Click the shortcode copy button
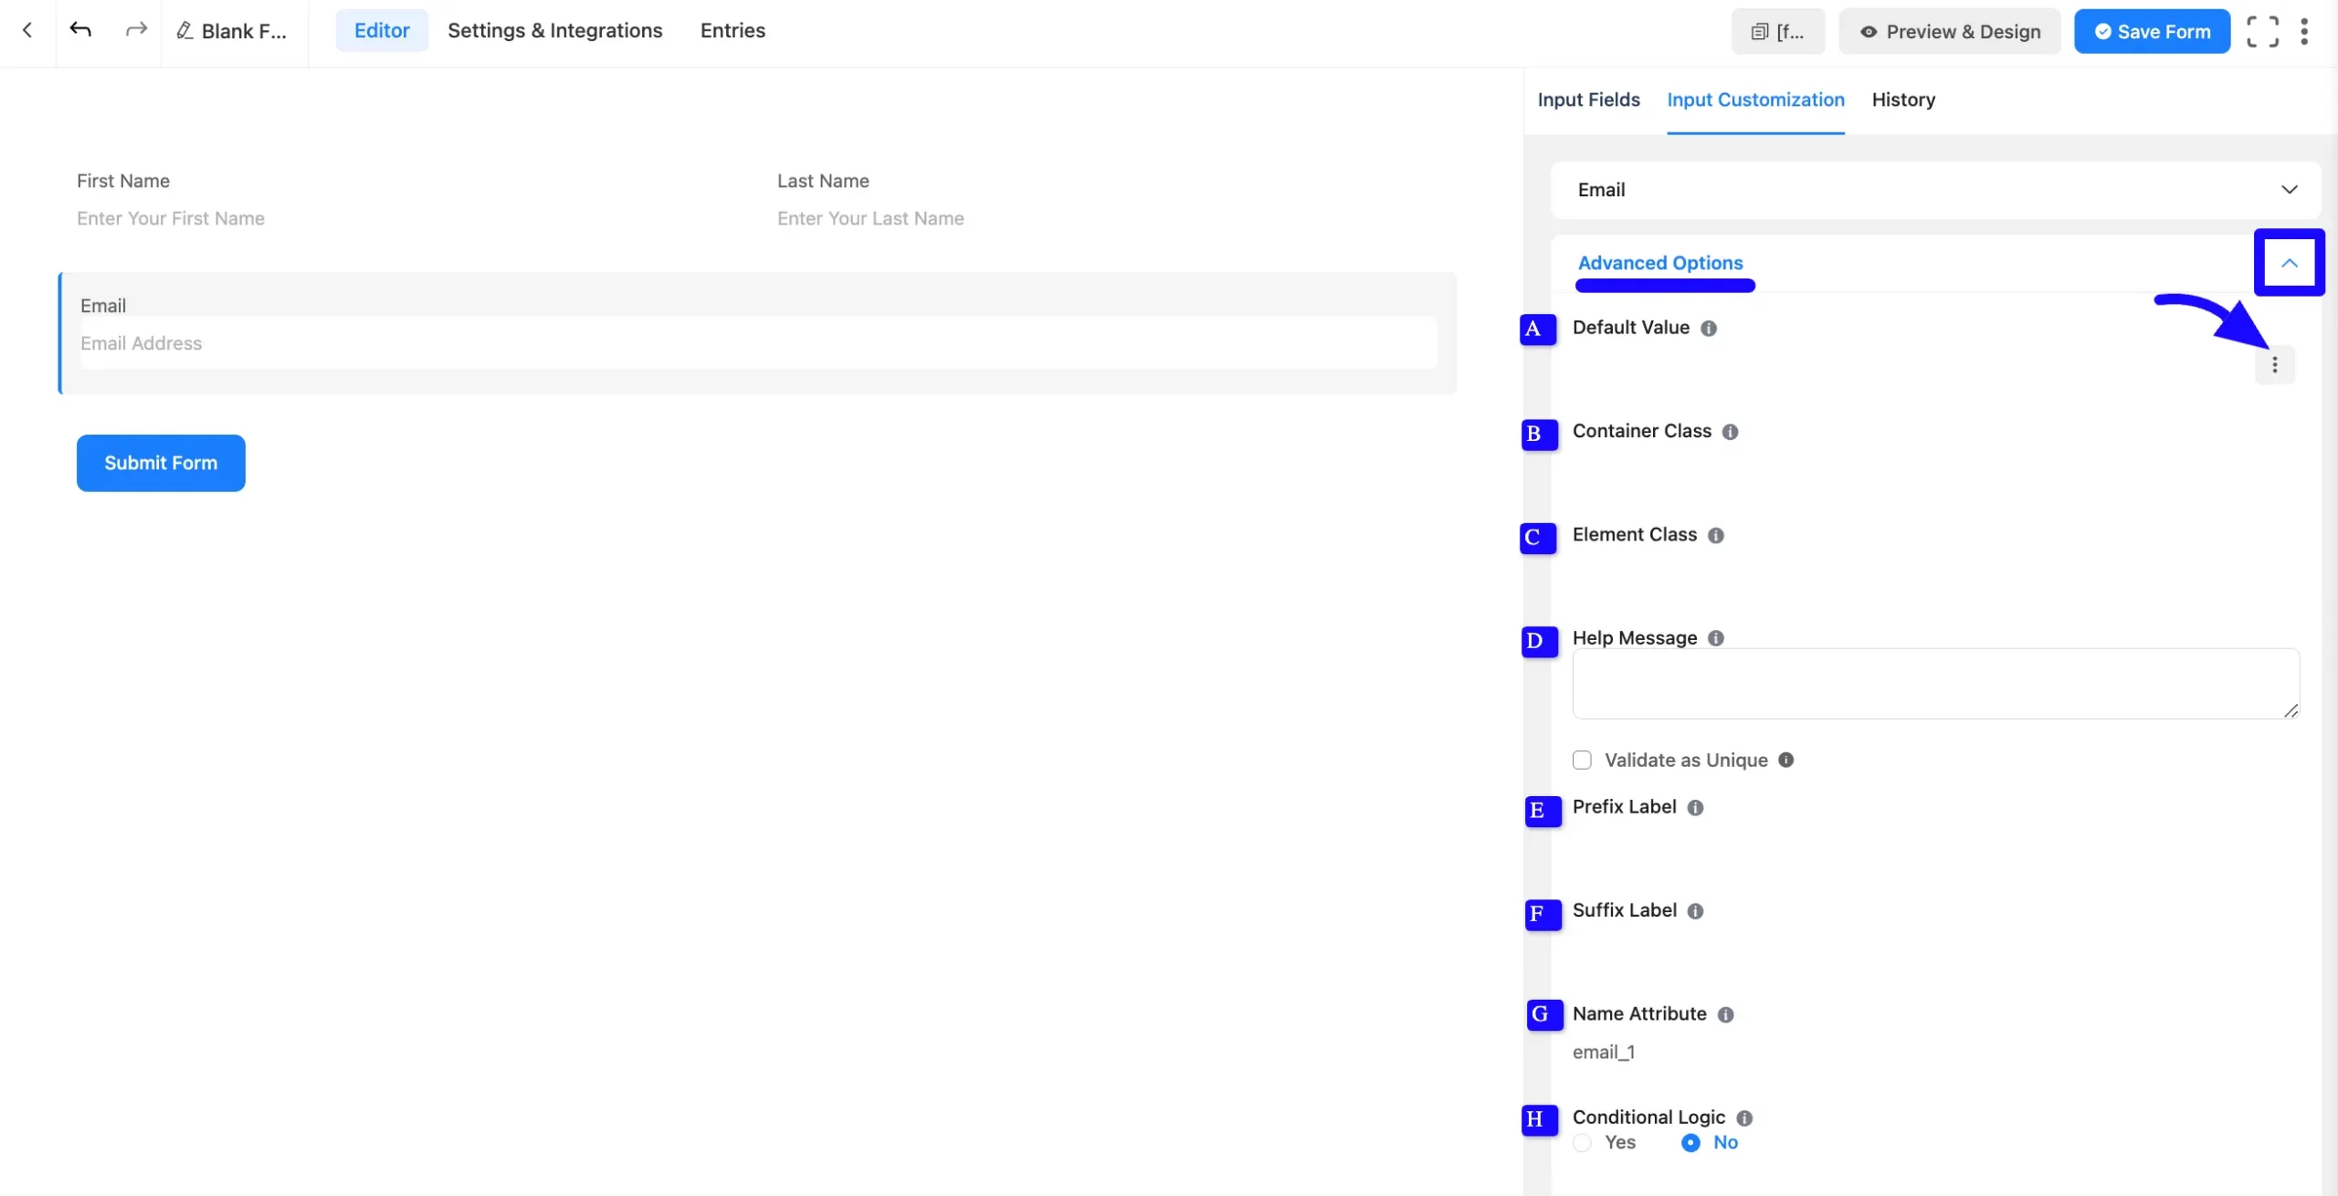2338x1196 pixels. (1777, 31)
